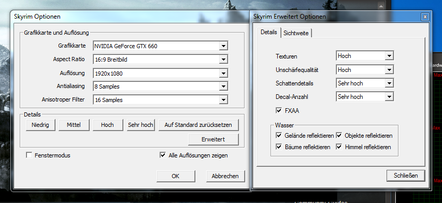This screenshot has width=442, height=203.
Task: Close the Skyrim Erweitert Optionen window
Action: [425, 17]
